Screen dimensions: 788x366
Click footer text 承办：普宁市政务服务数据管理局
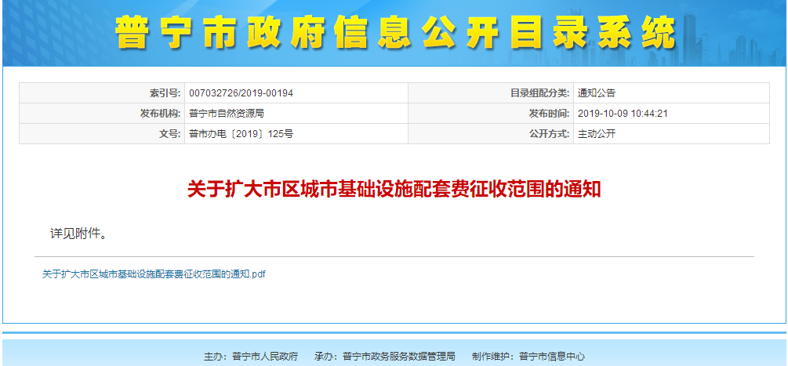click(384, 357)
